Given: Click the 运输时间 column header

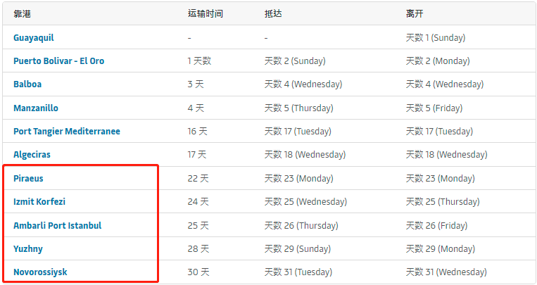Looking at the screenshot, I should click(x=205, y=14).
